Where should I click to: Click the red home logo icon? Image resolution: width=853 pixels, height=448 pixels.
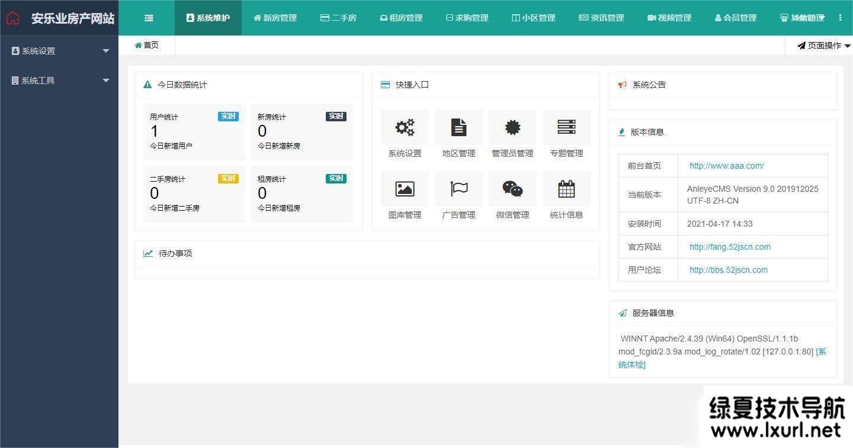click(x=12, y=18)
